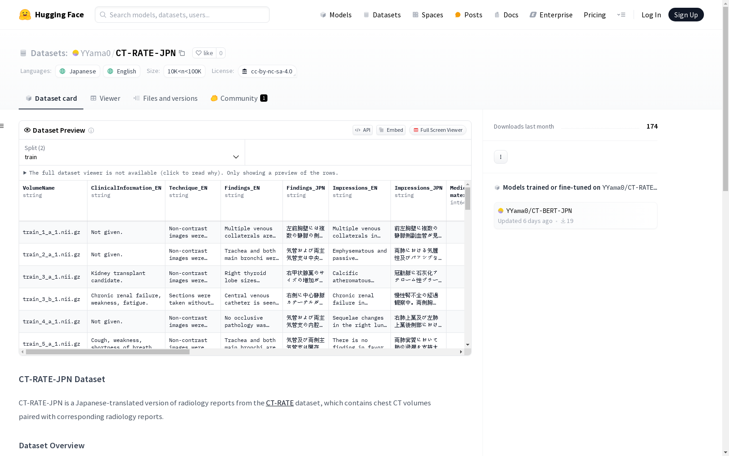
Task: Open the YYama0/CT-BERT-JPN model card
Action: point(575,216)
